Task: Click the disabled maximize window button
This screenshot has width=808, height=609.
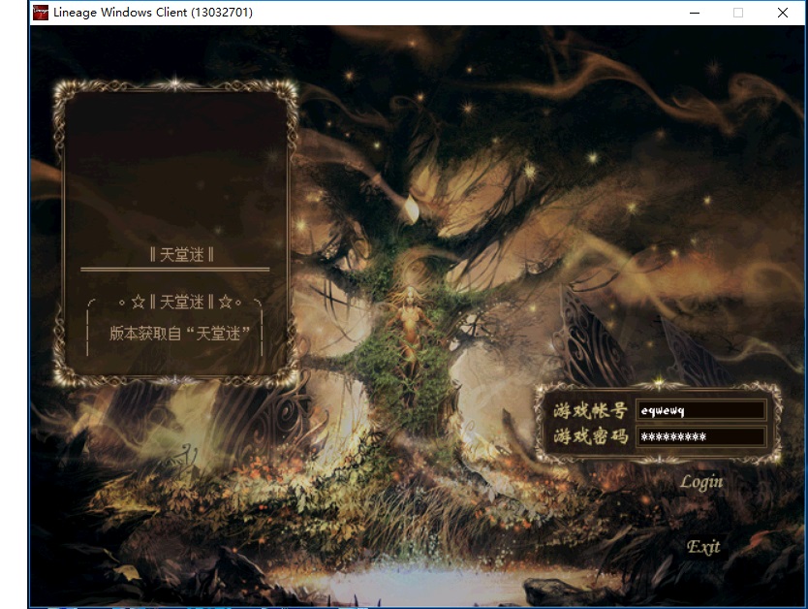Action: (x=738, y=13)
